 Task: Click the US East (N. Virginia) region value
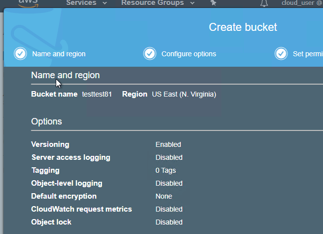tap(184, 94)
